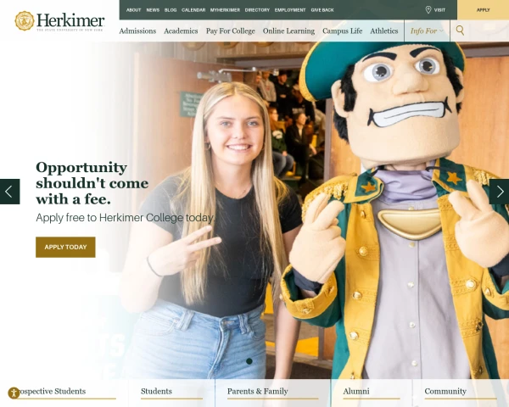The height and width of the screenshot is (407, 509).
Task: Expand the Info For dropdown
Action: (427, 31)
